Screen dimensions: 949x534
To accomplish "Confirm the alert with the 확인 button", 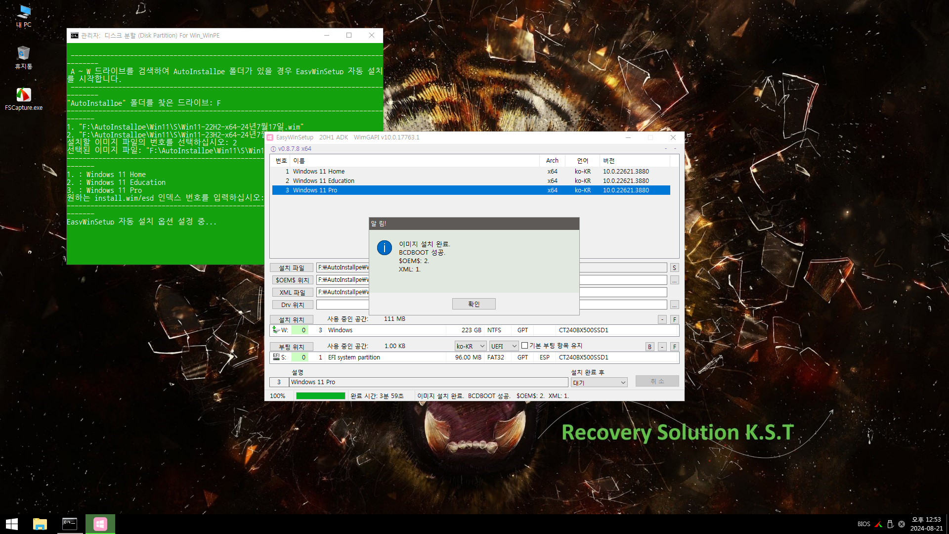I will coord(474,304).
